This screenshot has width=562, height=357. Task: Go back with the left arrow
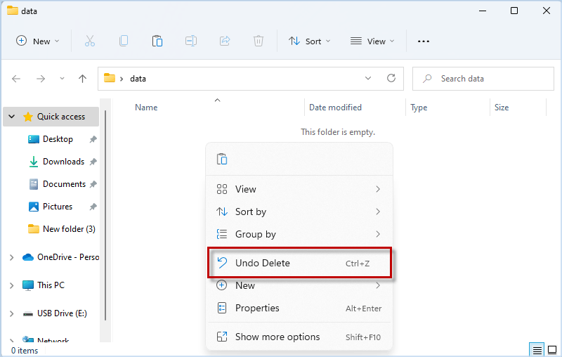tap(16, 79)
